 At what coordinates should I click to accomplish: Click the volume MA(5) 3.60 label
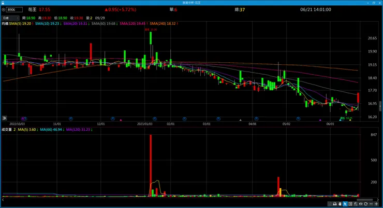point(28,130)
